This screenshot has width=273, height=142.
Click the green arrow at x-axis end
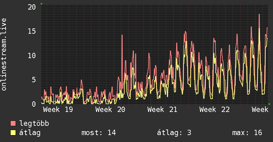click(x=269, y=104)
